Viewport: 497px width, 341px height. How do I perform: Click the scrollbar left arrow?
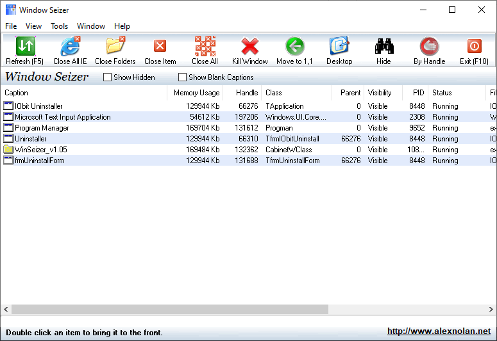pyautogui.click(x=6, y=309)
